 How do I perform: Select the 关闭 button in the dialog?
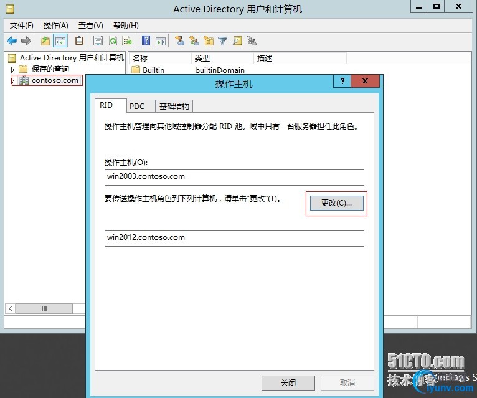coord(288,383)
